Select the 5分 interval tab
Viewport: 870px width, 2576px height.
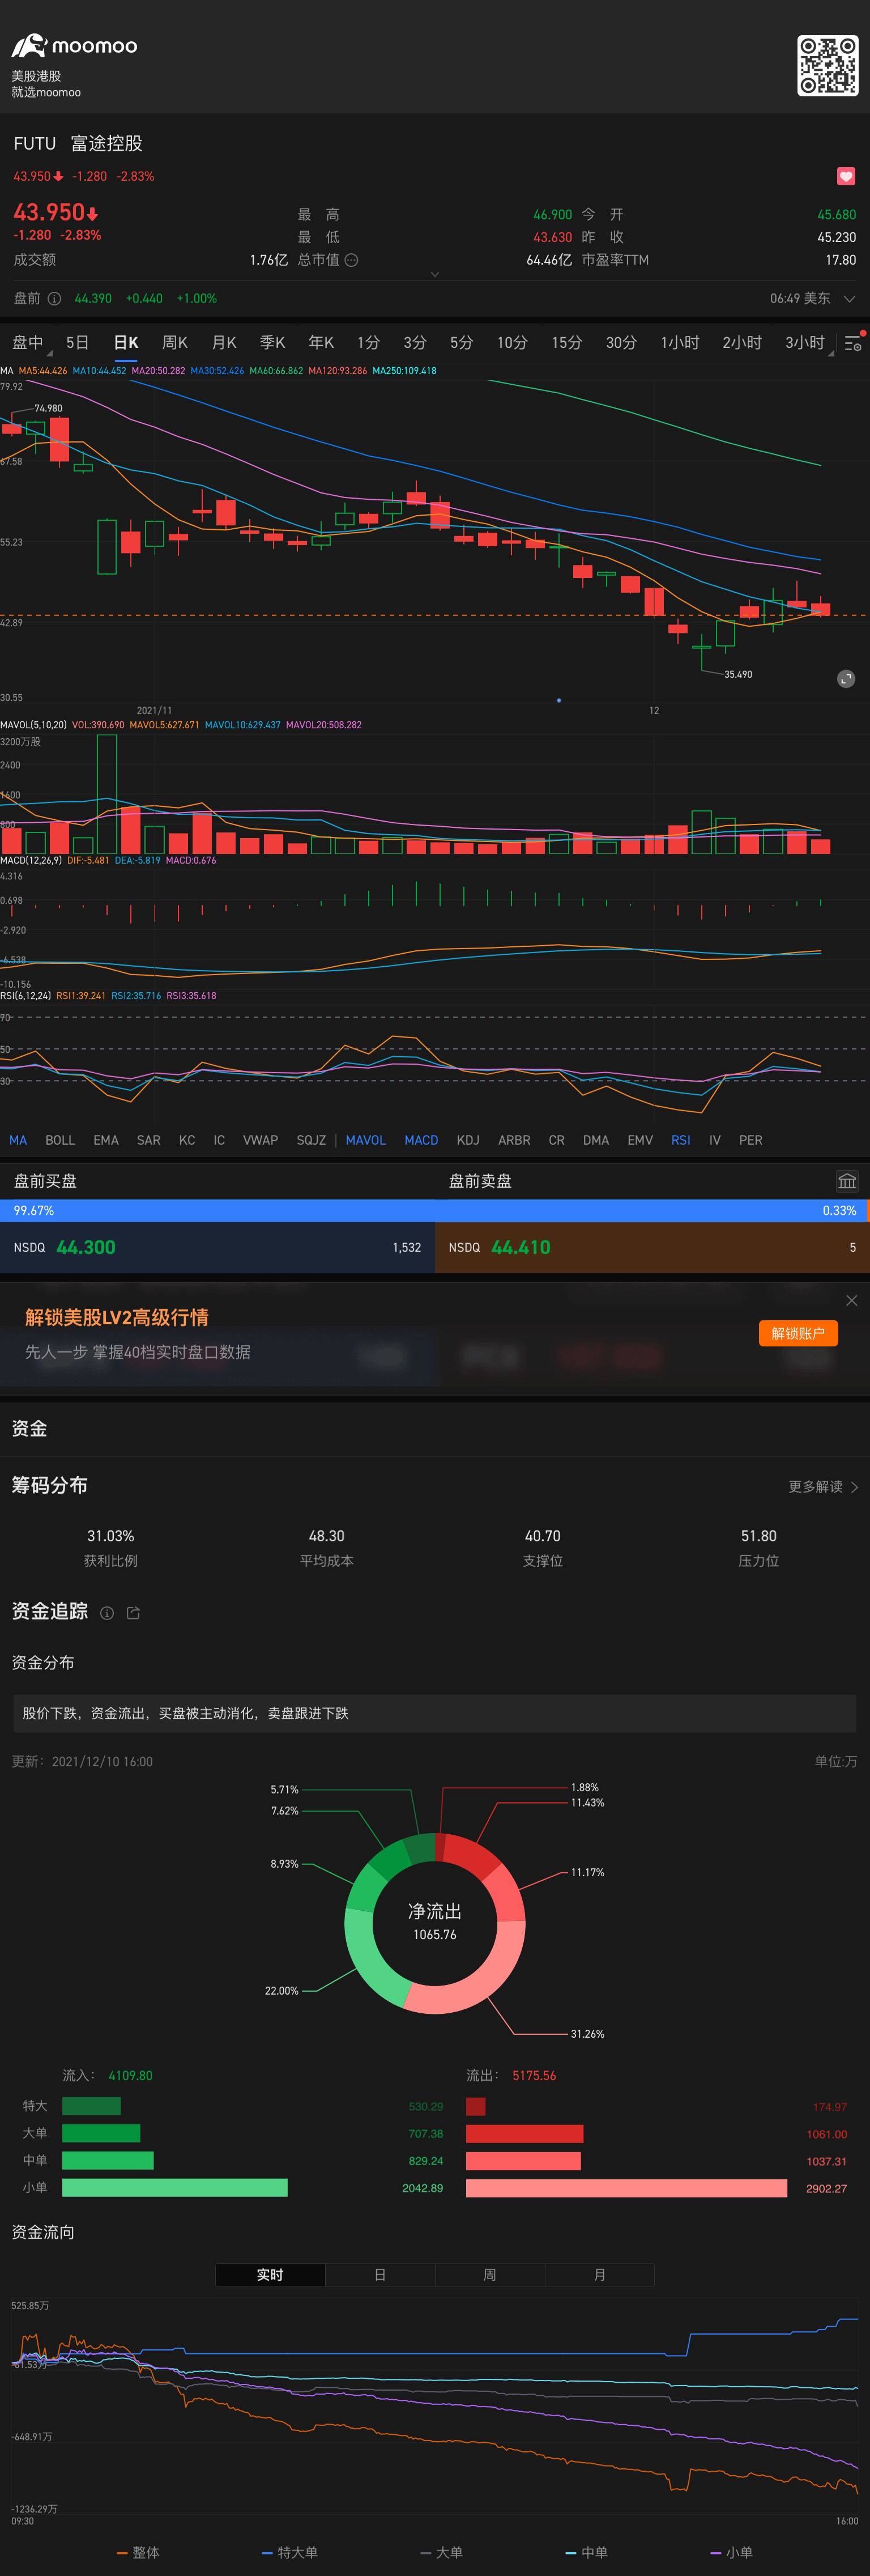[x=461, y=343]
